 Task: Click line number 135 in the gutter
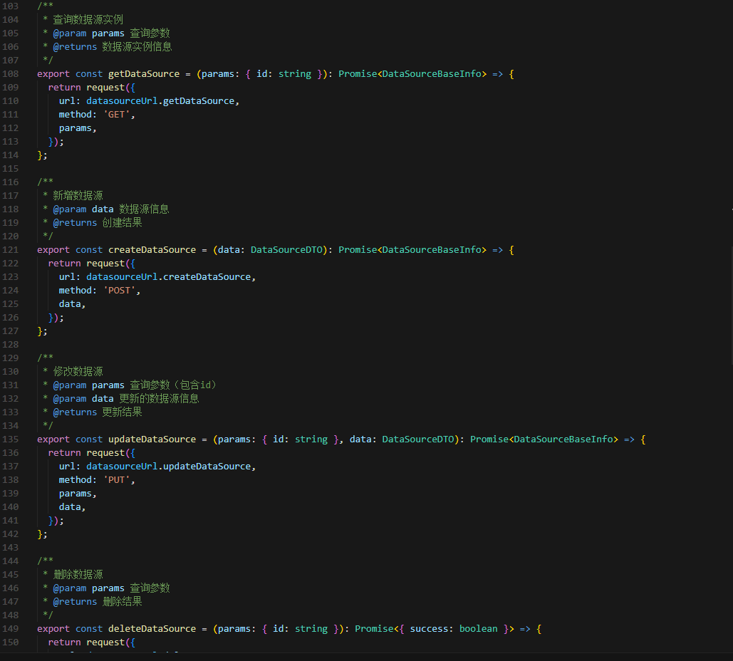pos(10,439)
